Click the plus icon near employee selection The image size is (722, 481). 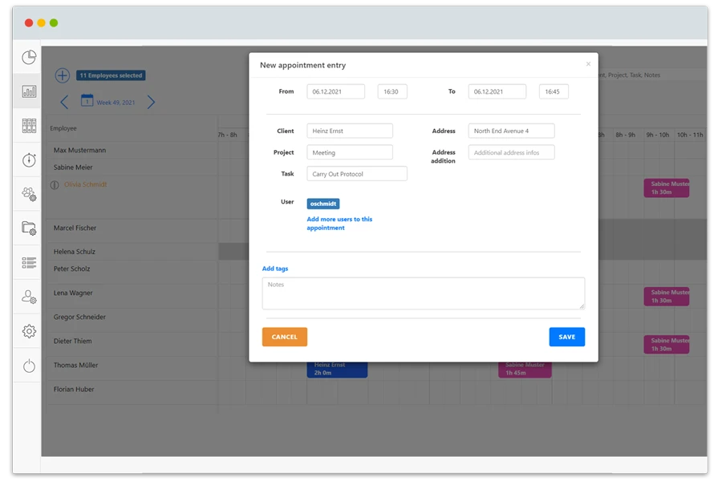(62, 75)
